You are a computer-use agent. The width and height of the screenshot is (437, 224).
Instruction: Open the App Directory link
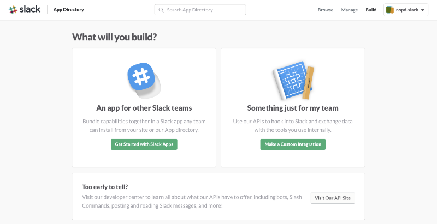tap(69, 10)
